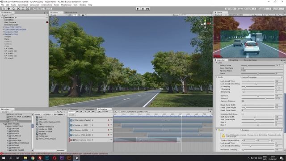Switch to the Animation tab
The height and width of the screenshot is (161, 286).
click(x=89, y=109)
